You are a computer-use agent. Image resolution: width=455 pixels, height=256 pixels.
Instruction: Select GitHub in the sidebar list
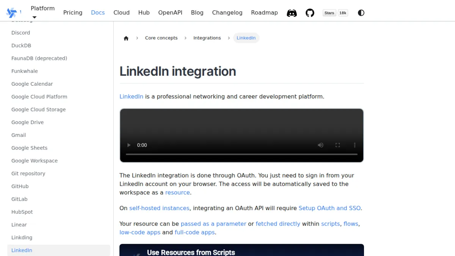point(59,186)
